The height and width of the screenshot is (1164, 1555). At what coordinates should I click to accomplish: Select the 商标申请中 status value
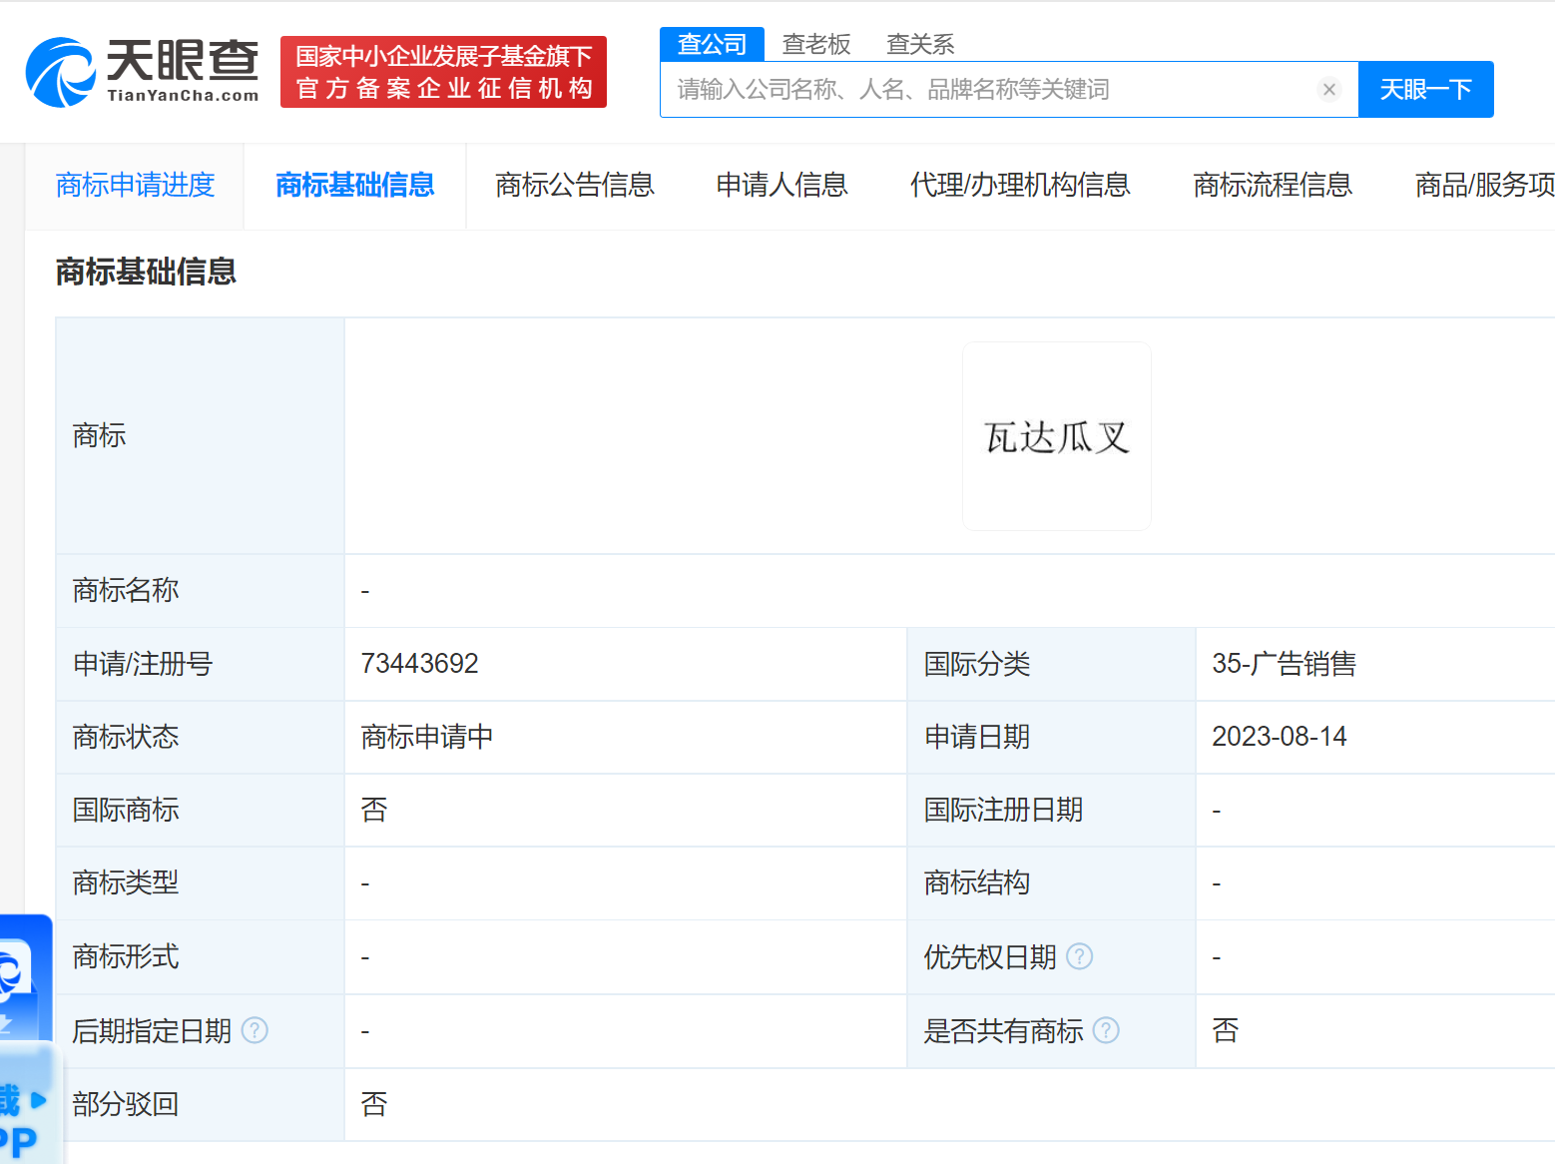pos(427,737)
